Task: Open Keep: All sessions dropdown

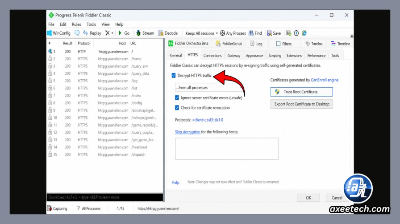Action: pyautogui.click(x=201, y=33)
